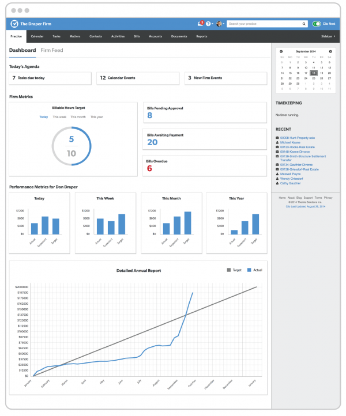Select the Dashboard view

pyautogui.click(x=22, y=50)
